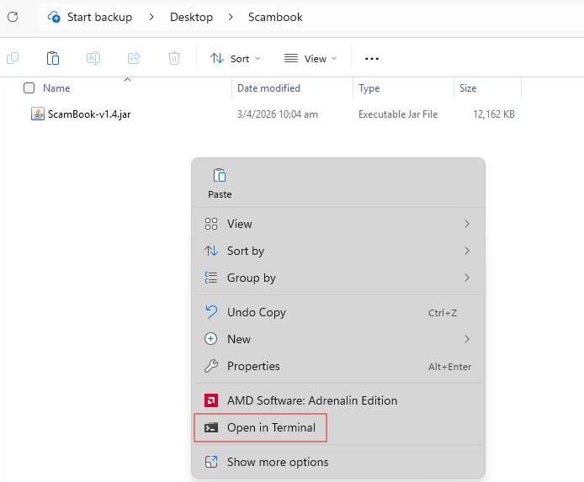Toggle the select-all checkbox beside Name
The image size is (584, 482).
(29, 88)
